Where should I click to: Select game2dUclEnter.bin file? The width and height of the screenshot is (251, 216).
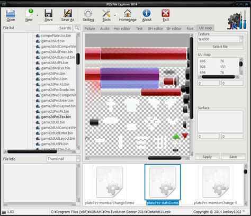(57, 133)
